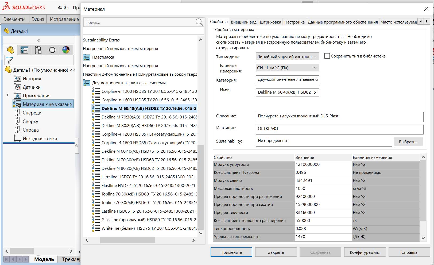Click the Сверху plane icon
434x265 pixels.
tap(17, 121)
